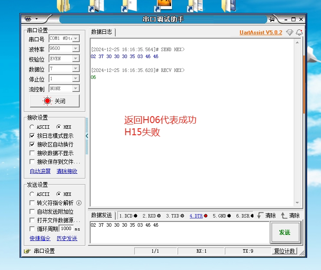The width and height of the screenshot is (321, 270).
Task: Open the 波特率 9600 dropdown
Action: coord(76,49)
